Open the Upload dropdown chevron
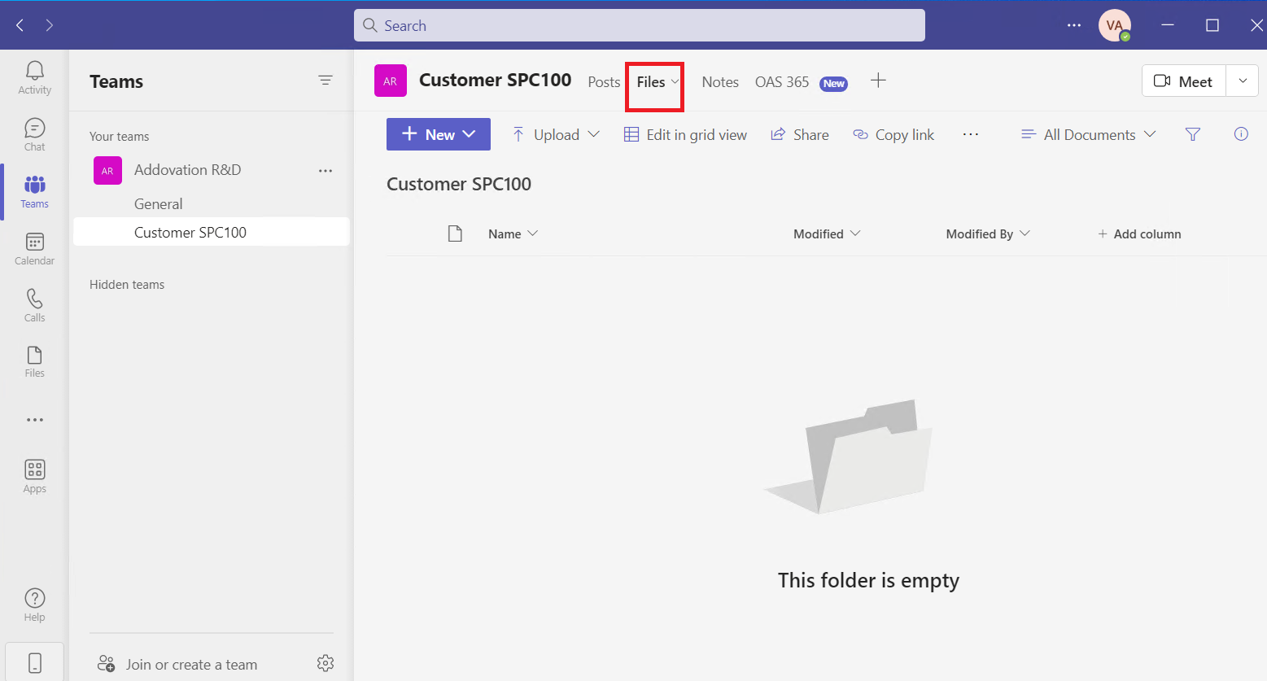The image size is (1267, 681). point(595,134)
